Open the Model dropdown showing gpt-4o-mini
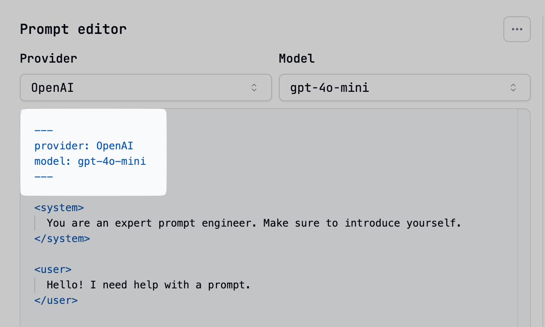Image resolution: width=545 pixels, height=327 pixels. click(404, 88)
